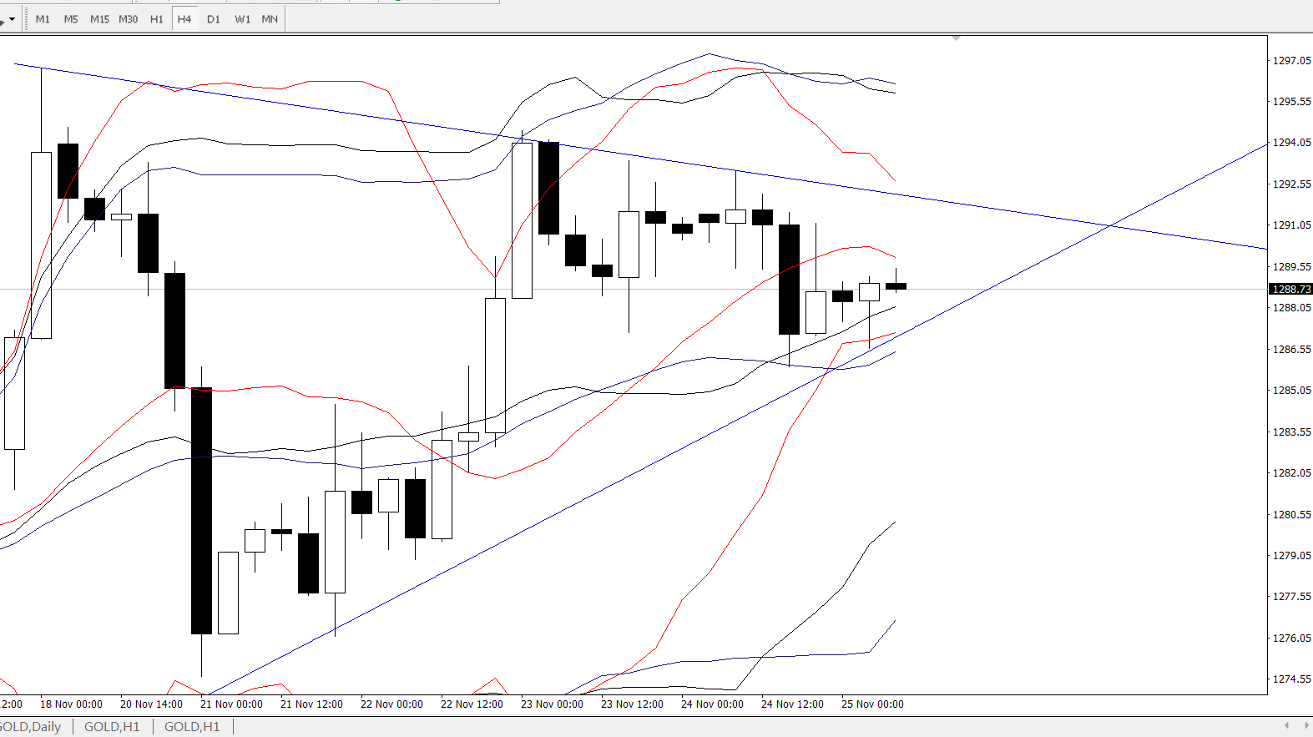Choose the M30 timeframe

coord(128,18)
